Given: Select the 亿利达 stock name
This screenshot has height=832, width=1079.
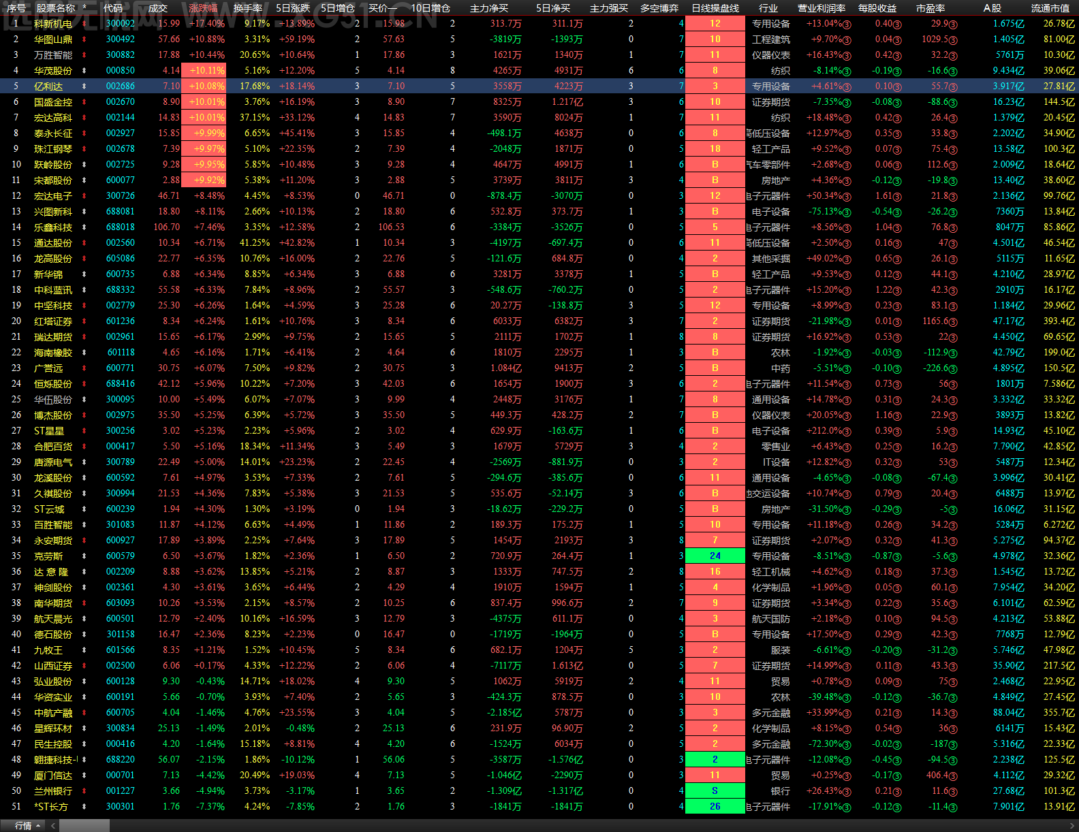Looking at the screenshot, I should 48,86.
